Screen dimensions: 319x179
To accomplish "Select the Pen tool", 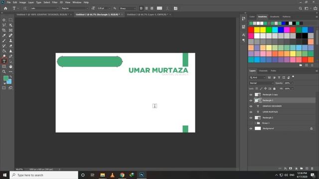I will tap(10, 56).
